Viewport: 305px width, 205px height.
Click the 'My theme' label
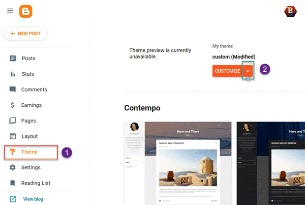[223, 46]
